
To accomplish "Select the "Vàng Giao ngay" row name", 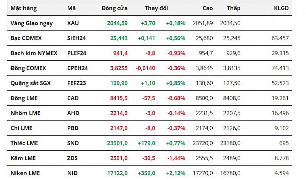I will (32, 23).
